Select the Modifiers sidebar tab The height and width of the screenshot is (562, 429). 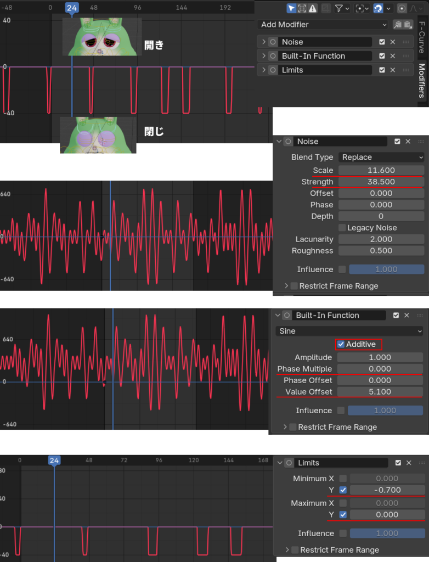pyautogui.click(x=422, y=81)
